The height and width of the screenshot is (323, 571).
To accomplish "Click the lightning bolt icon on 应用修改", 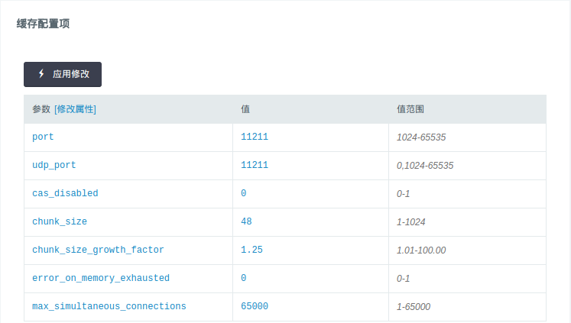I will 41,74.
